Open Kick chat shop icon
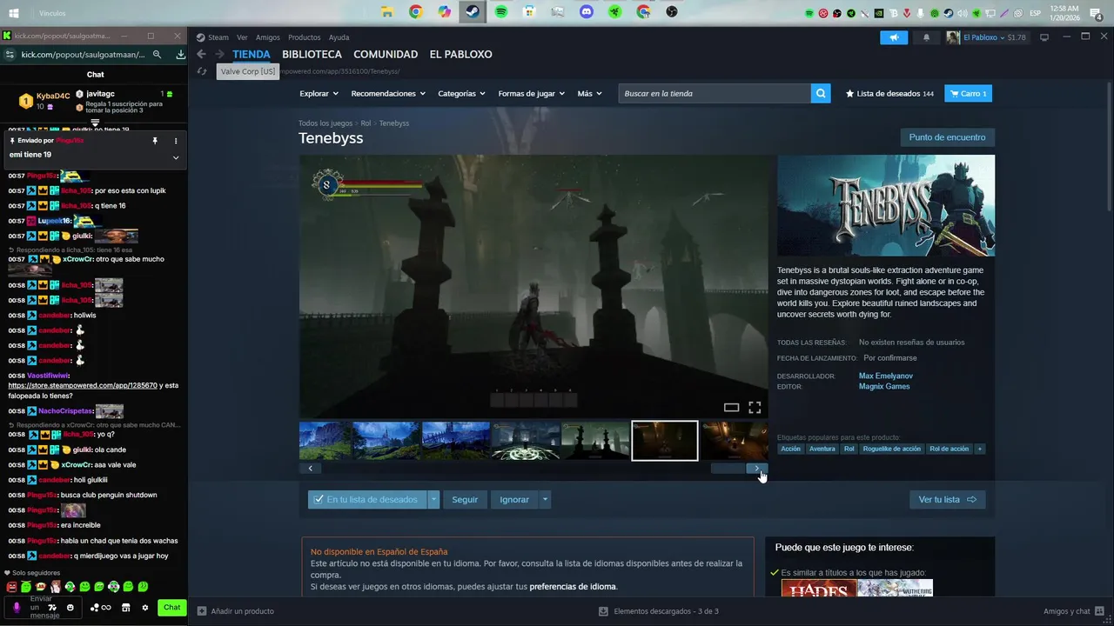Viewport: 1114px width, 626px height. coord(126,608)
